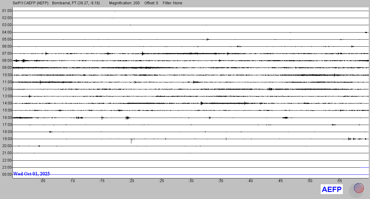
Task: Click the Filter: None header text
Action: (172, 3)
